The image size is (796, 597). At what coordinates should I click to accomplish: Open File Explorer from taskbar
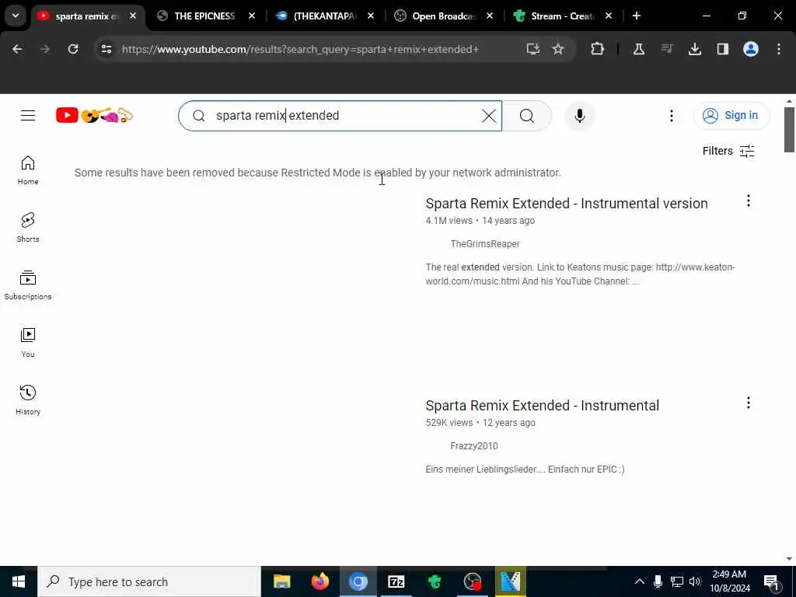pyautogui.click(x=281, y=581)
